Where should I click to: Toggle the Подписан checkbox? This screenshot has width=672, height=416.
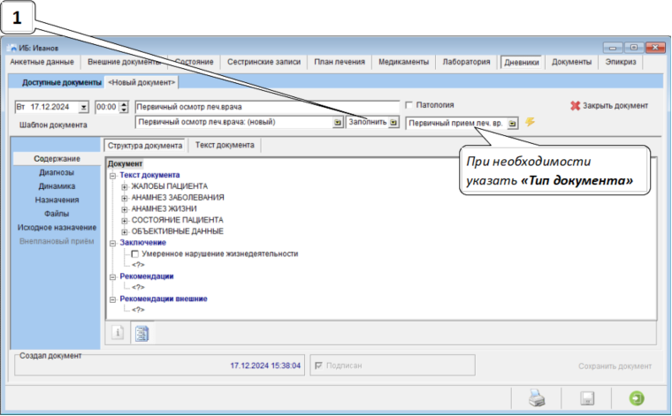click(319, 365)
